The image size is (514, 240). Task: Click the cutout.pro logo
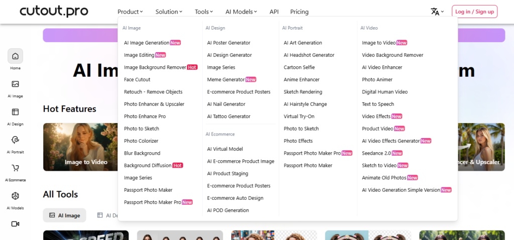pyautogui.click(x=54, y=11)
